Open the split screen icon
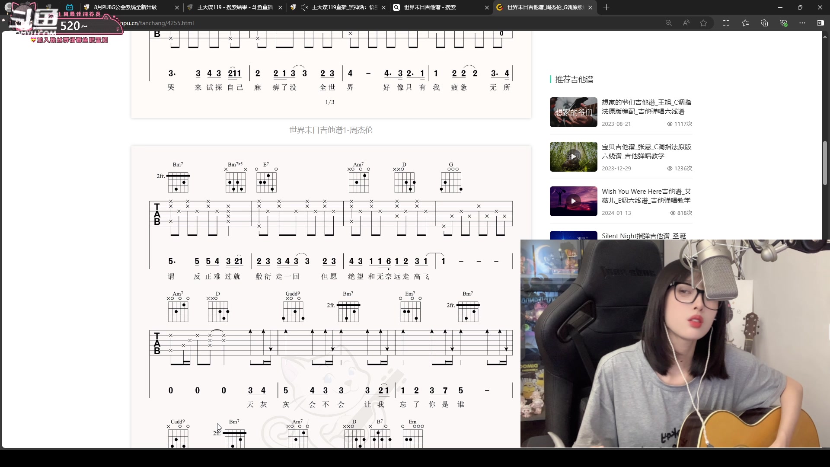Screen dimensions: 830x467 coord(726,23)
